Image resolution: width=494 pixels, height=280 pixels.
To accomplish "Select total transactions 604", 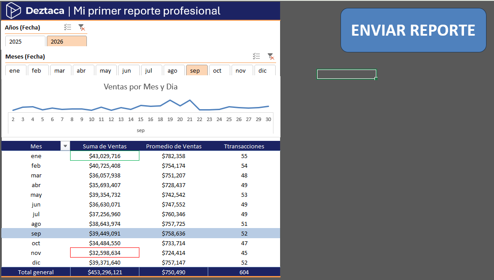I will tap(244, 273).
